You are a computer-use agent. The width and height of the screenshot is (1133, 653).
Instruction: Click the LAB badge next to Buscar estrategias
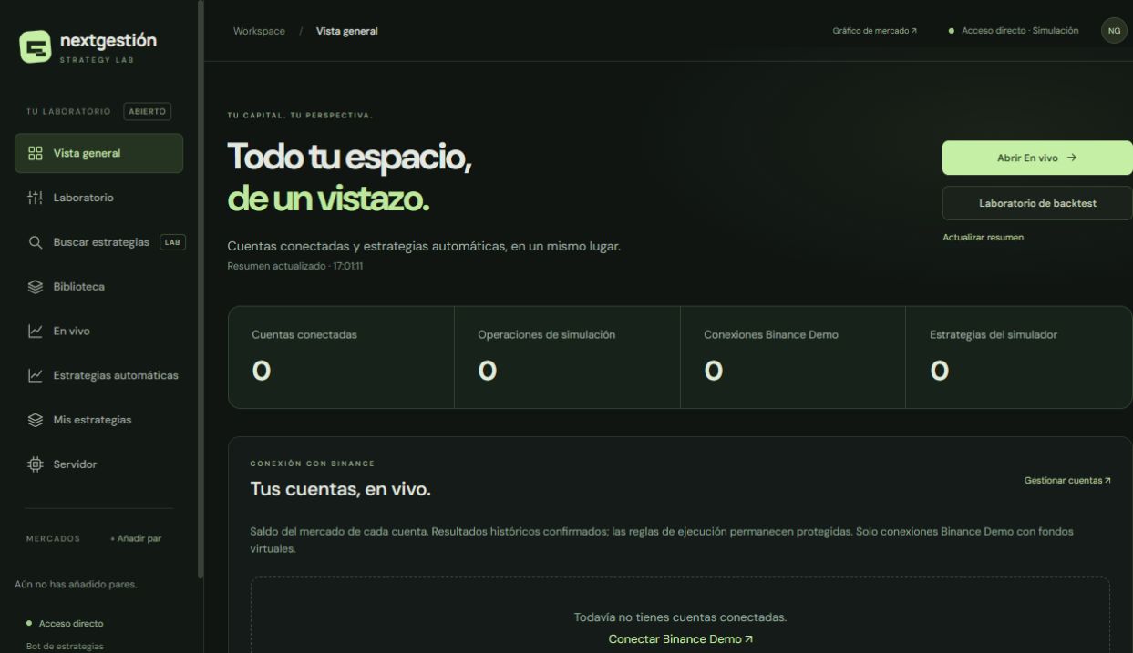pos(172,242)
